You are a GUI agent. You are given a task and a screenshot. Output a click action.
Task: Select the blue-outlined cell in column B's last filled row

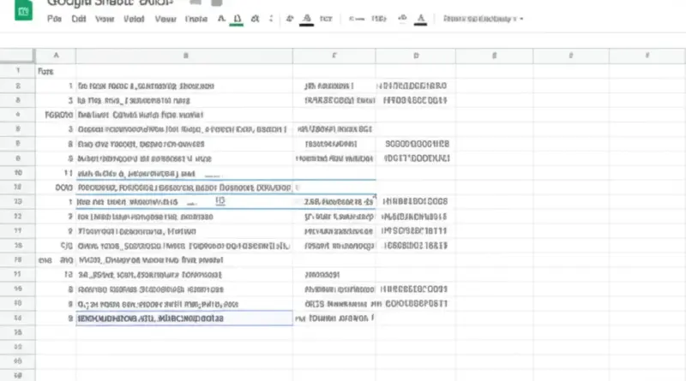(x=184, y=318)
